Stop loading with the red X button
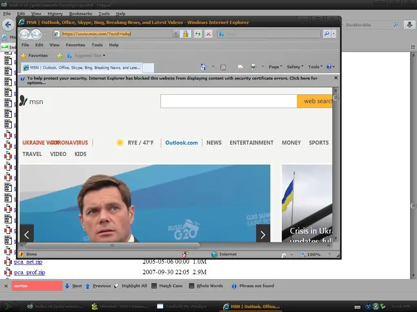Screen dimensions: 417x312 click(x=208, y=34)
